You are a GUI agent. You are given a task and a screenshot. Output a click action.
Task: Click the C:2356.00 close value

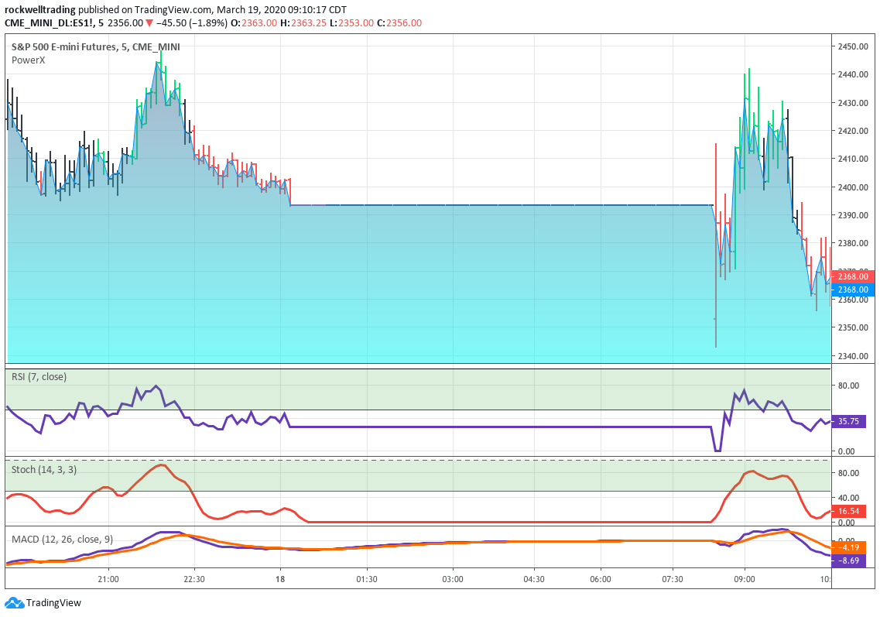tap(399, 23)
